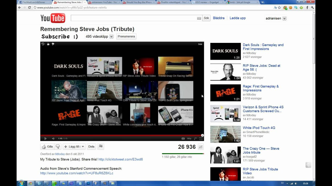
Task: Show hidden system tray icons arrow
Action: (x=287, y=183)
